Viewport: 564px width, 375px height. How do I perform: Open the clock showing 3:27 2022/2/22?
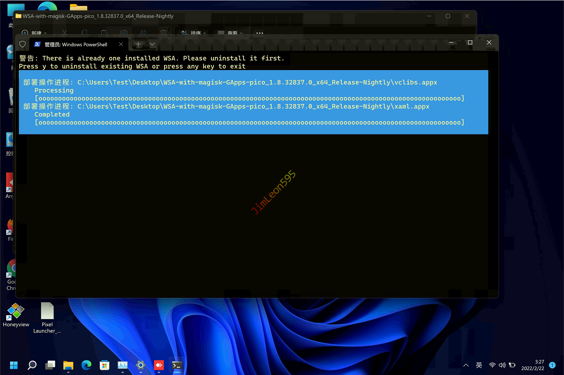533,365
